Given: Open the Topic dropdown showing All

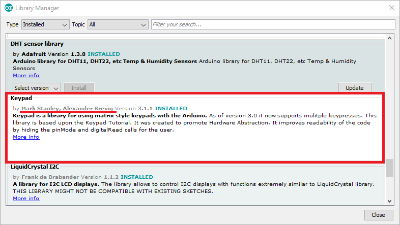Looking at the screenshot, I should coord(118,24).
